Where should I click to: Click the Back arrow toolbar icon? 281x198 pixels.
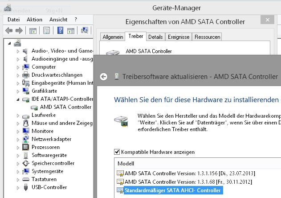click(9, 30)
